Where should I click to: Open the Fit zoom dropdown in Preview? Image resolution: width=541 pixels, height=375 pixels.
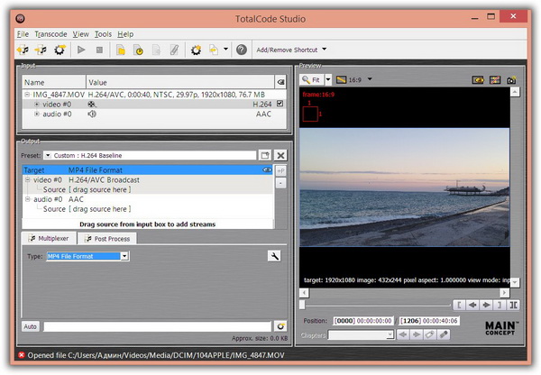[328, 80]
